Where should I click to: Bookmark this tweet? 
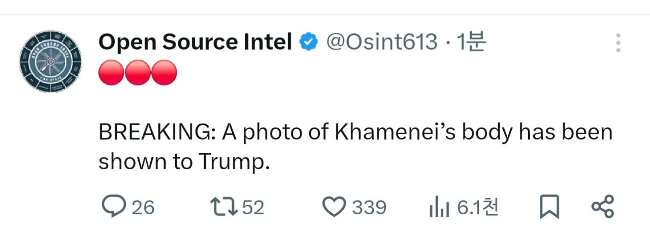[549, 207]
